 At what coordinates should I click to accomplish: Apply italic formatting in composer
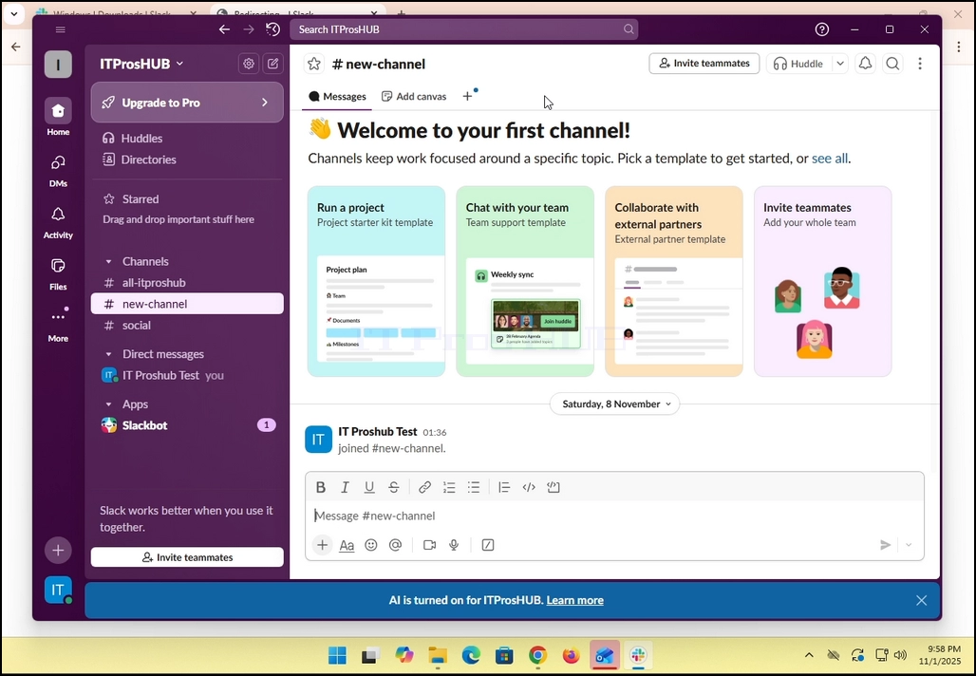coord(345,487)
